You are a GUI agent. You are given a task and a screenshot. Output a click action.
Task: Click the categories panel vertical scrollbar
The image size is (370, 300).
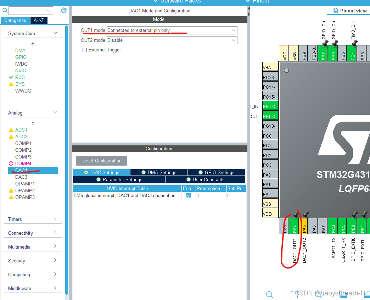pyautogui.click(x=67, y=160)
